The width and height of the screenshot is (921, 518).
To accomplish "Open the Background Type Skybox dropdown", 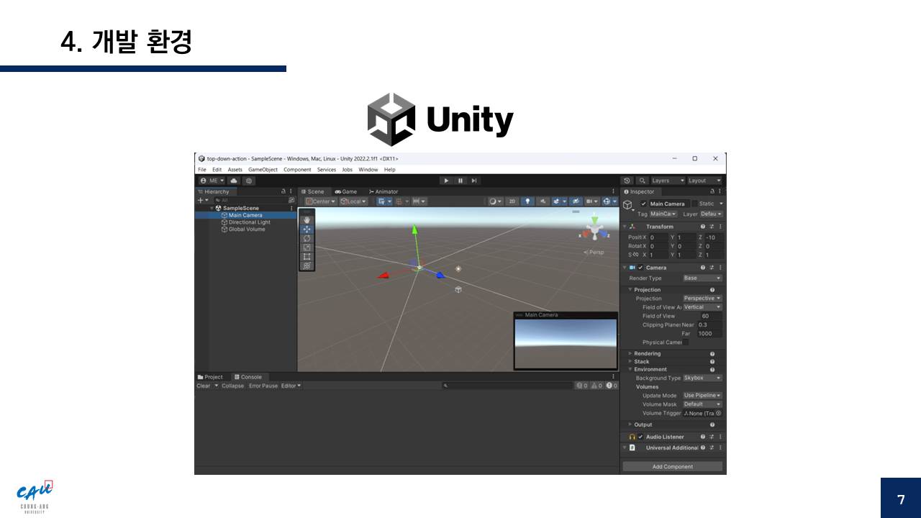I will click(702, 378).
